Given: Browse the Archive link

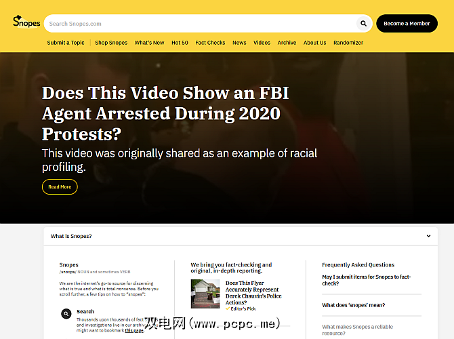Looking at the screenshot, I should 287,43.
